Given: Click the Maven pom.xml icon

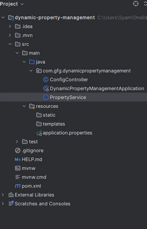Looking at the screenshot, I should pyautogui.click(x=18, y=186).
